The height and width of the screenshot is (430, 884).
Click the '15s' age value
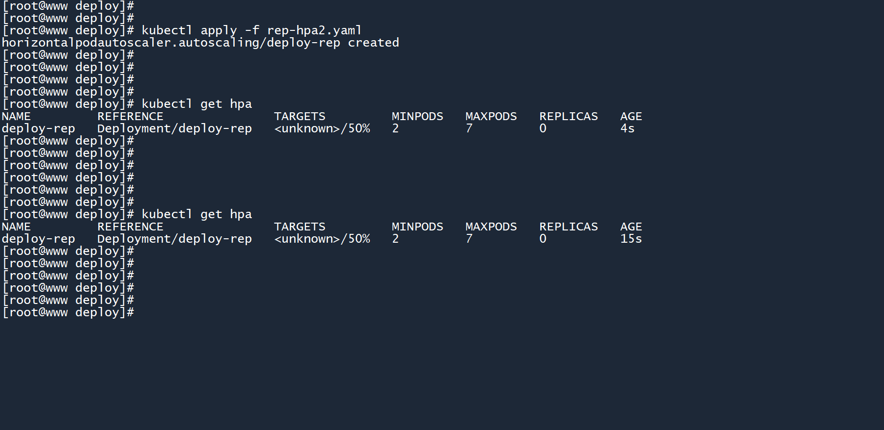point(631,239)
